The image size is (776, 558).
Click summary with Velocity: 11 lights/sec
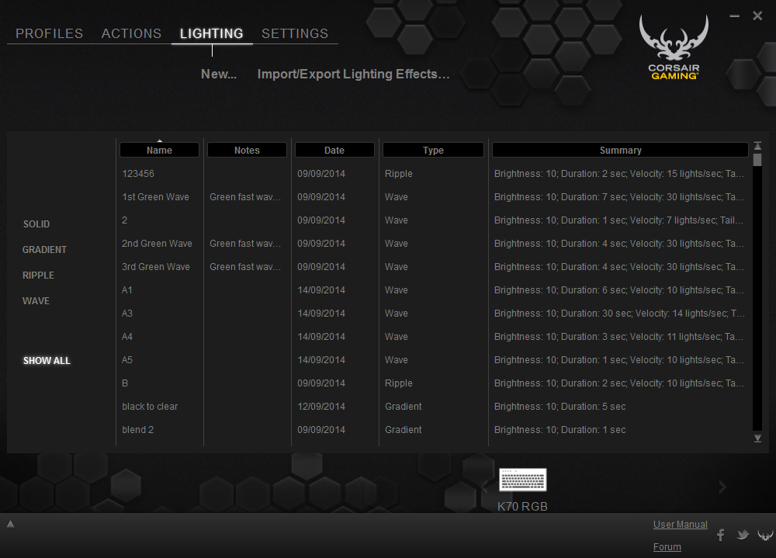coord(618,337)
